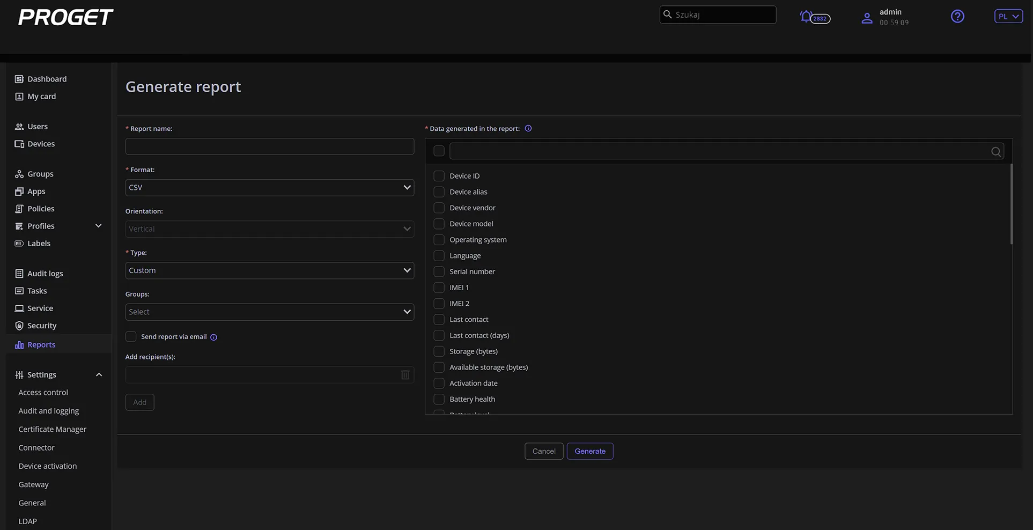Open the PL language selector
This screenshot has width=1033, height=530.
1008,17
